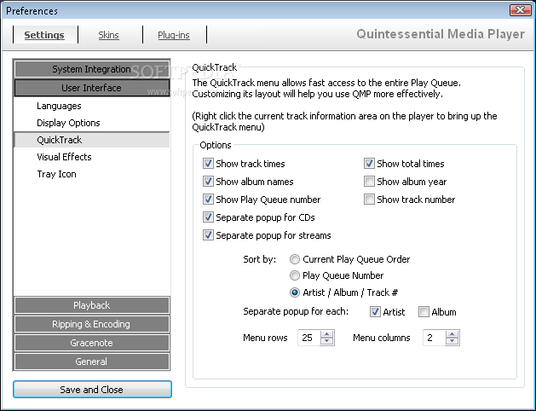Select Tray Icon in the sidebar
The width and height of the screenshot is (536, 411).
coord(92,174)
